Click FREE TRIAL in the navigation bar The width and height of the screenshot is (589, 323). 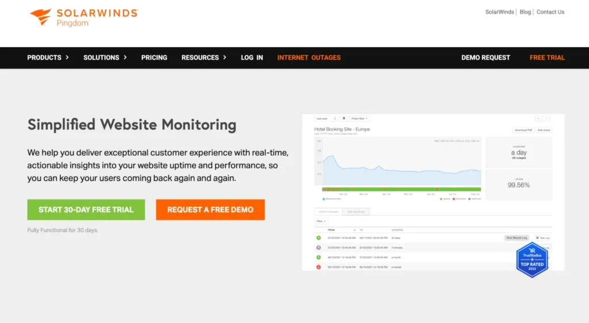tap(547, 57)
